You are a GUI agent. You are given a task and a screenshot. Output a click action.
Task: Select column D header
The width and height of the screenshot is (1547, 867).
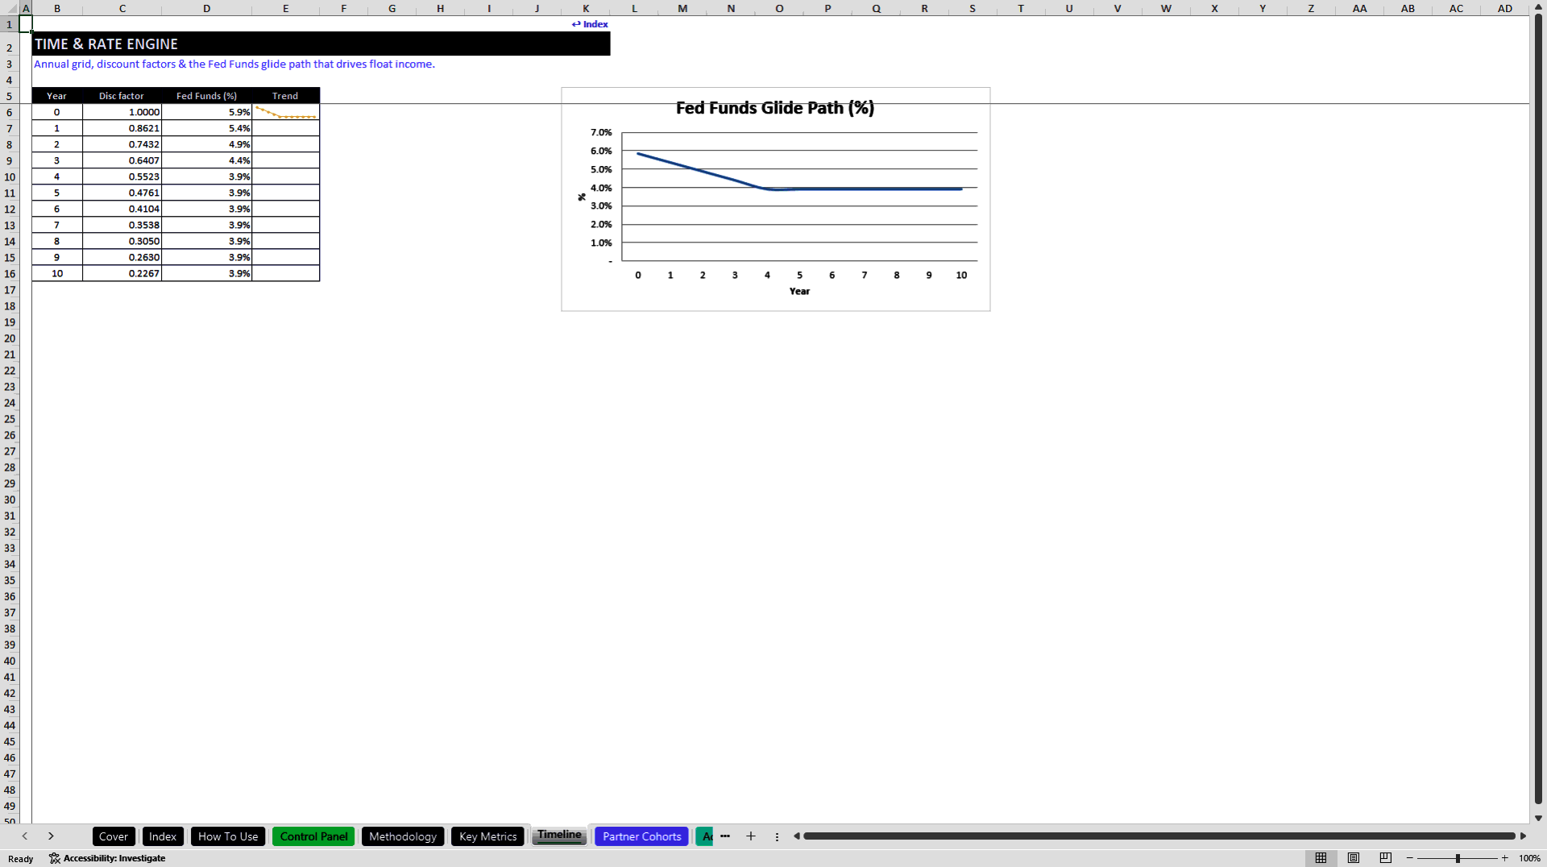pos(206,8)
